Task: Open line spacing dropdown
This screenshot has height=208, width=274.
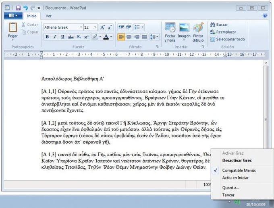Action: (154, 37)
